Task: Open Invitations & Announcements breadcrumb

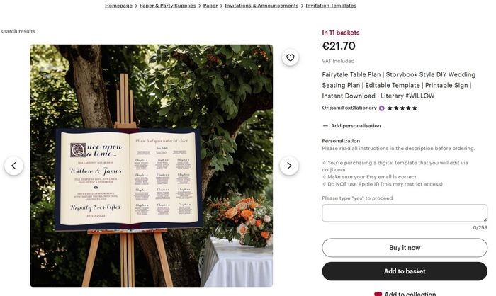Action: 261,6
